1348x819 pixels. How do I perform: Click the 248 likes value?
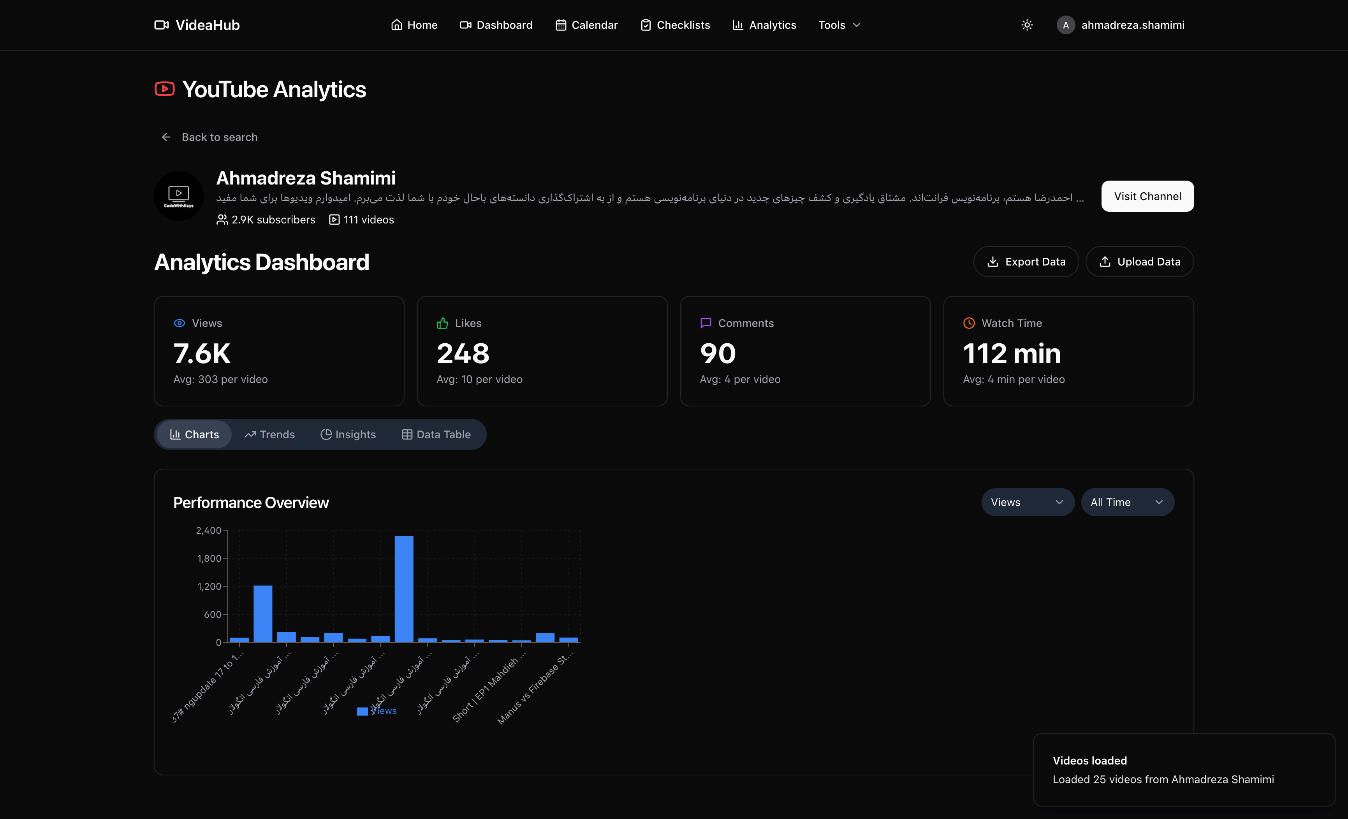(x=463, y=353)
